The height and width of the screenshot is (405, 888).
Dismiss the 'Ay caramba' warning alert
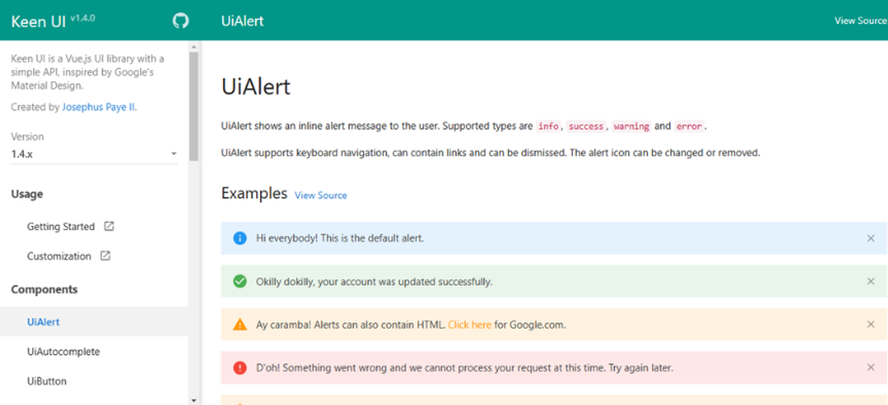click(871, 324)
